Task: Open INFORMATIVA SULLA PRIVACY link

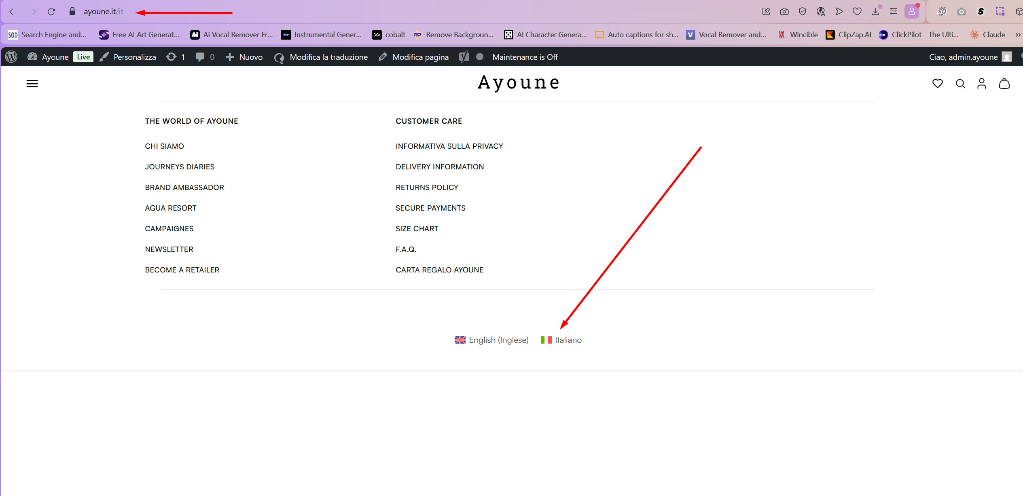Action: pos(449,146)
